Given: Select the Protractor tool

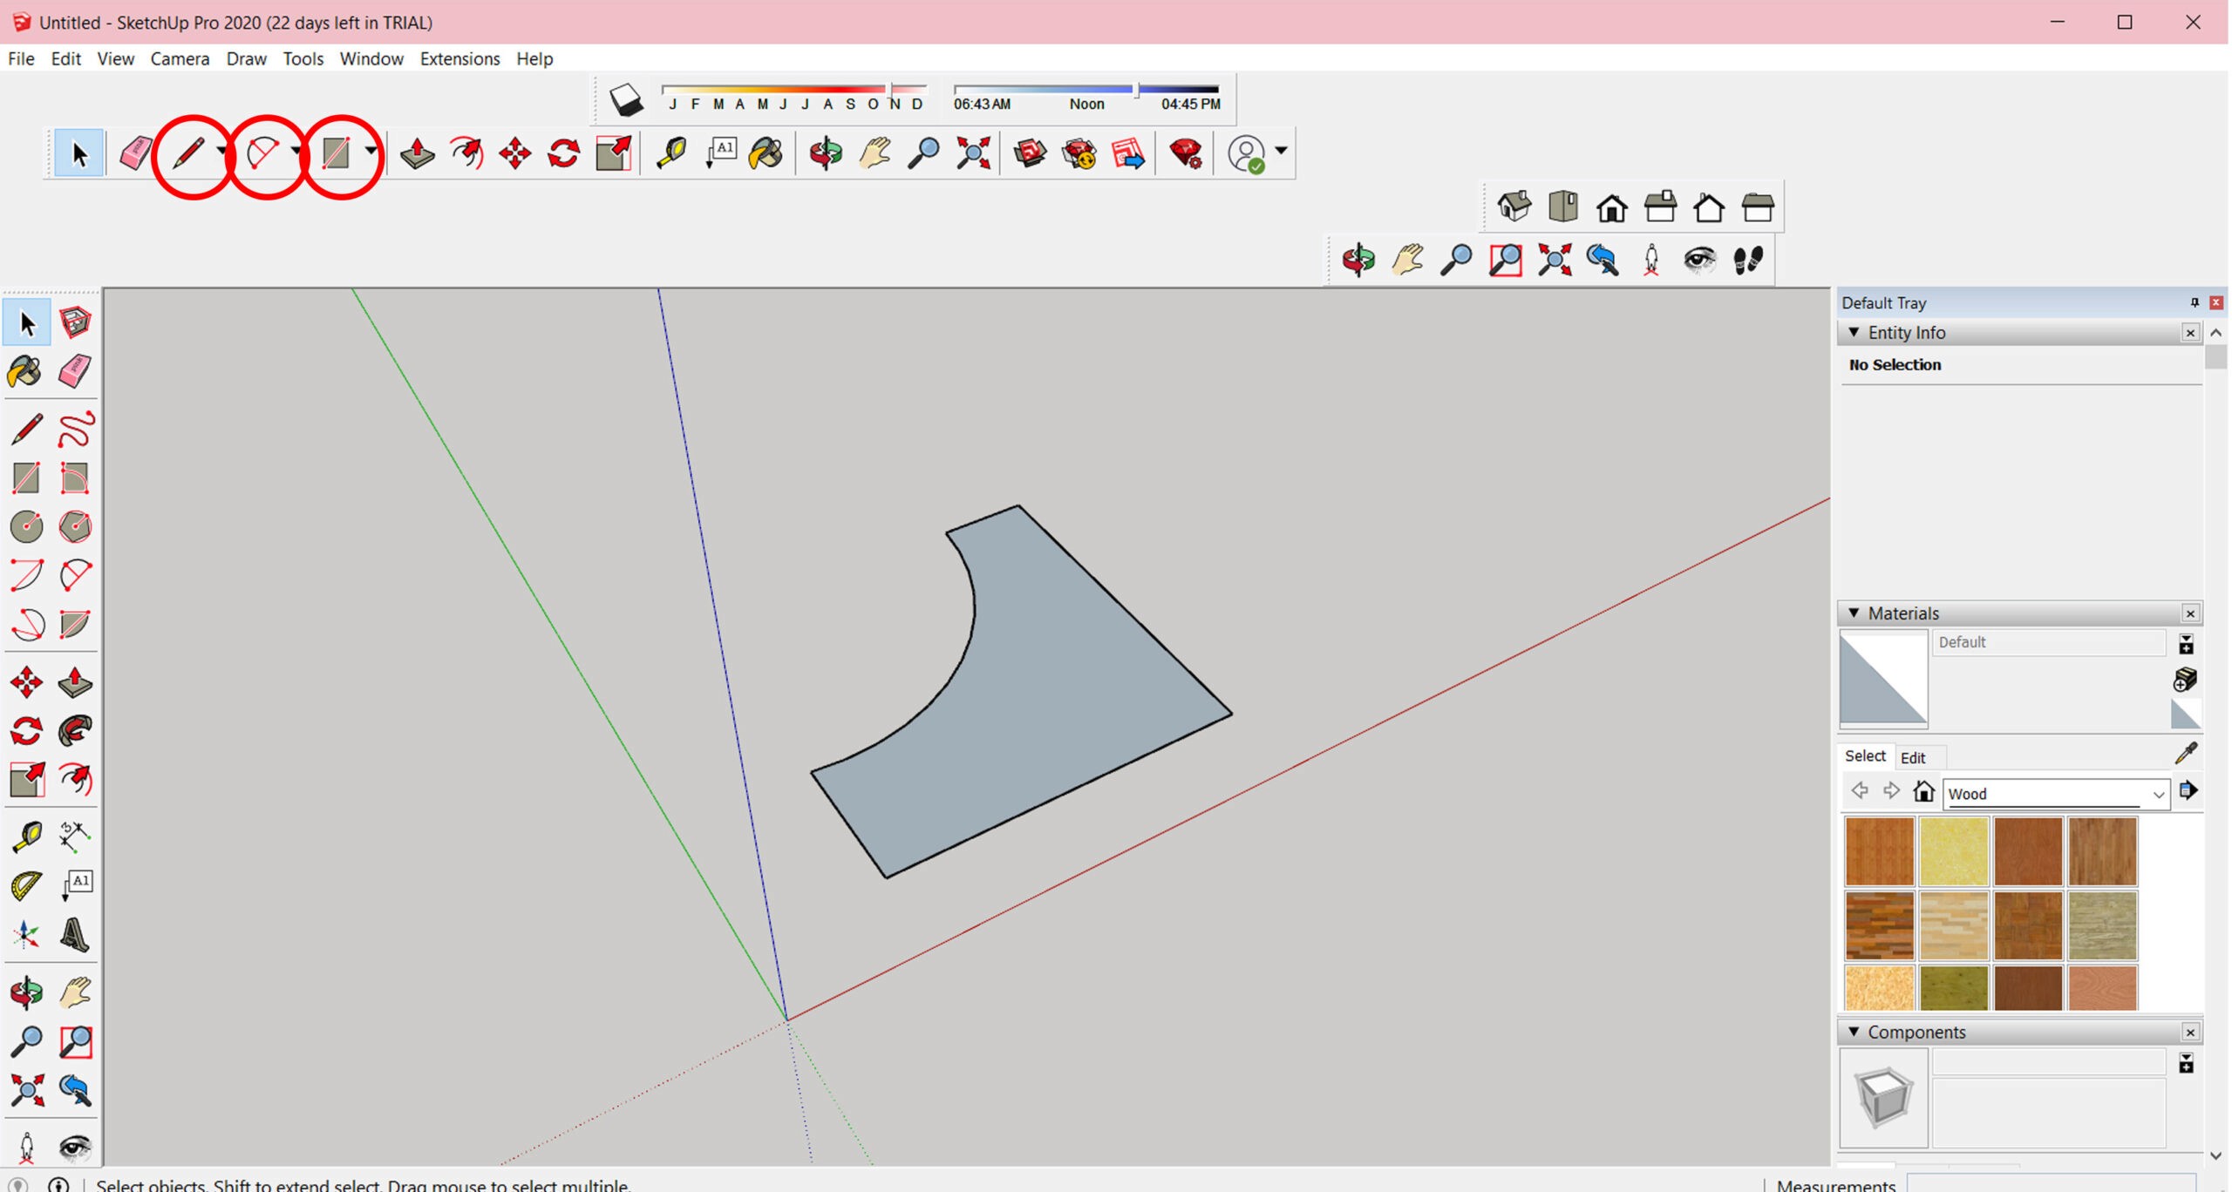Looking at the screenshot, I should 26,885.
